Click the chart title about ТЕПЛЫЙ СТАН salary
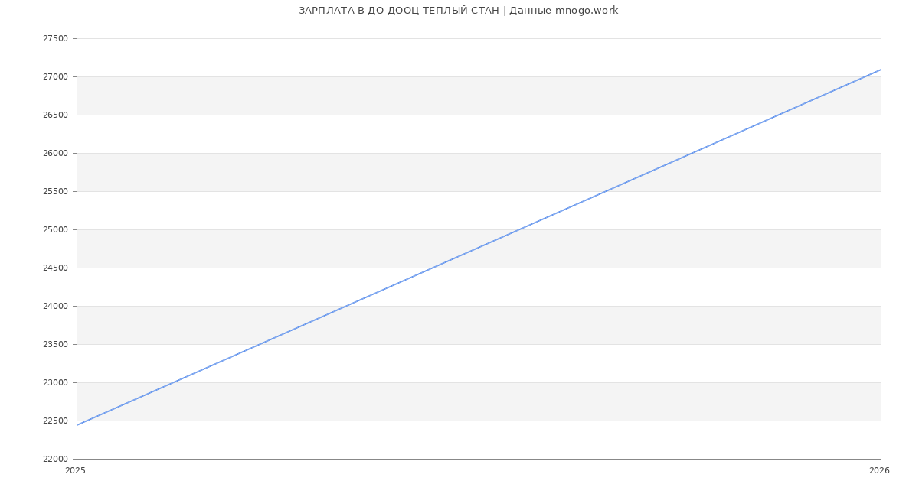Viewport: 919px width, 497px height. tap(458, 11)
